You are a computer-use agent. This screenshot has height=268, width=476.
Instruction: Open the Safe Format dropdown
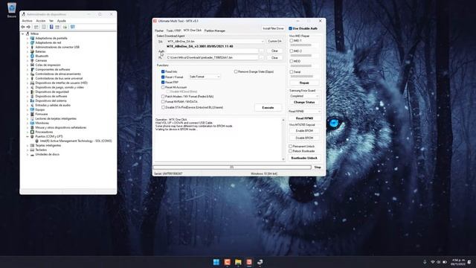click(218, 77)
